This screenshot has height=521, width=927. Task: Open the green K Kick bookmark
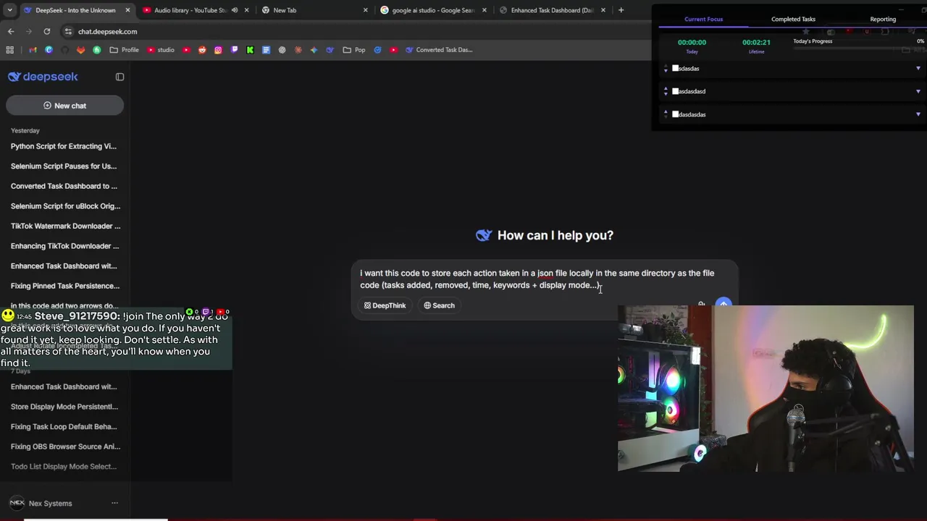[x=250, y=50]
